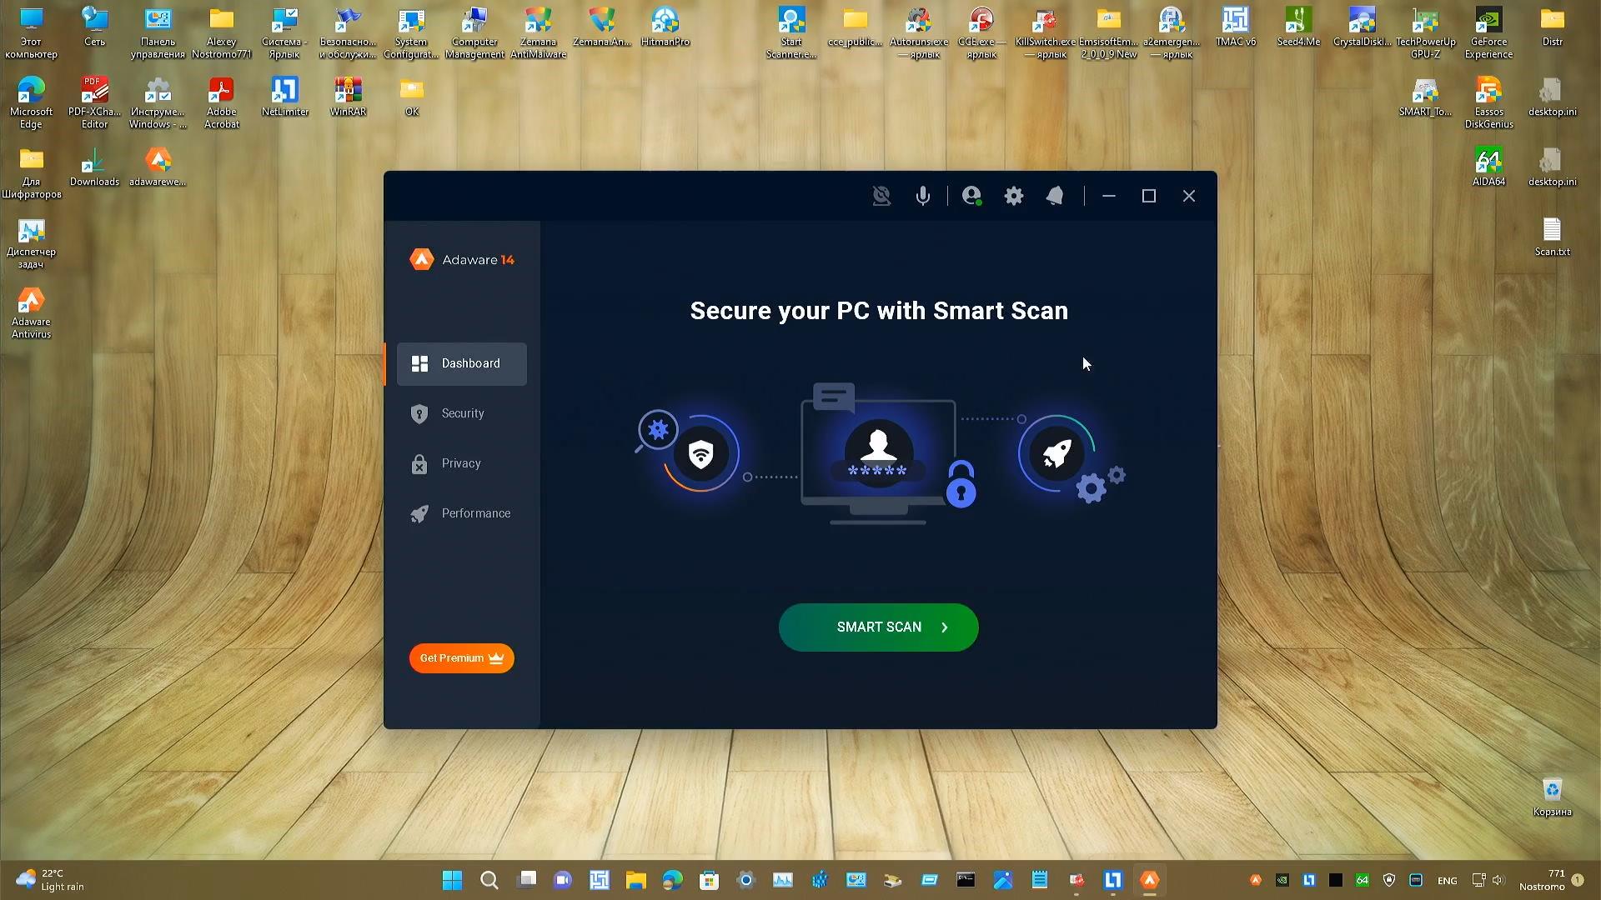
Task: Open the notifications bell icon
Action: (x=1055, y=196)
